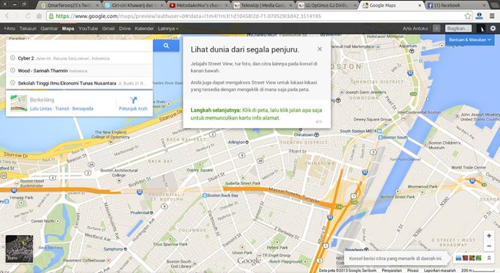Open Drive in the Google bar
This screenshot has width=500, height=273.
point(125,28)
